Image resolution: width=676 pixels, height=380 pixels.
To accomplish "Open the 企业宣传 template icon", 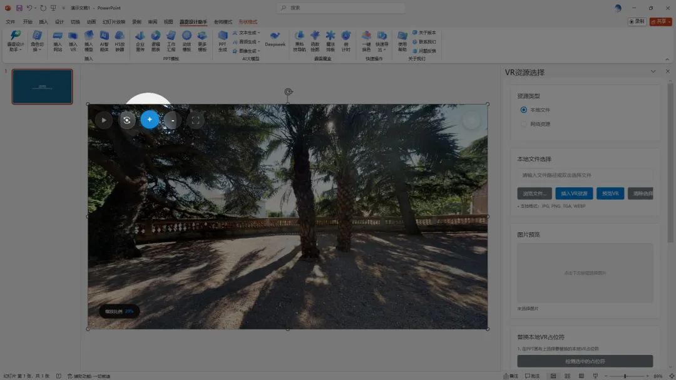I will pyautogui.click(x=140, y=41).
